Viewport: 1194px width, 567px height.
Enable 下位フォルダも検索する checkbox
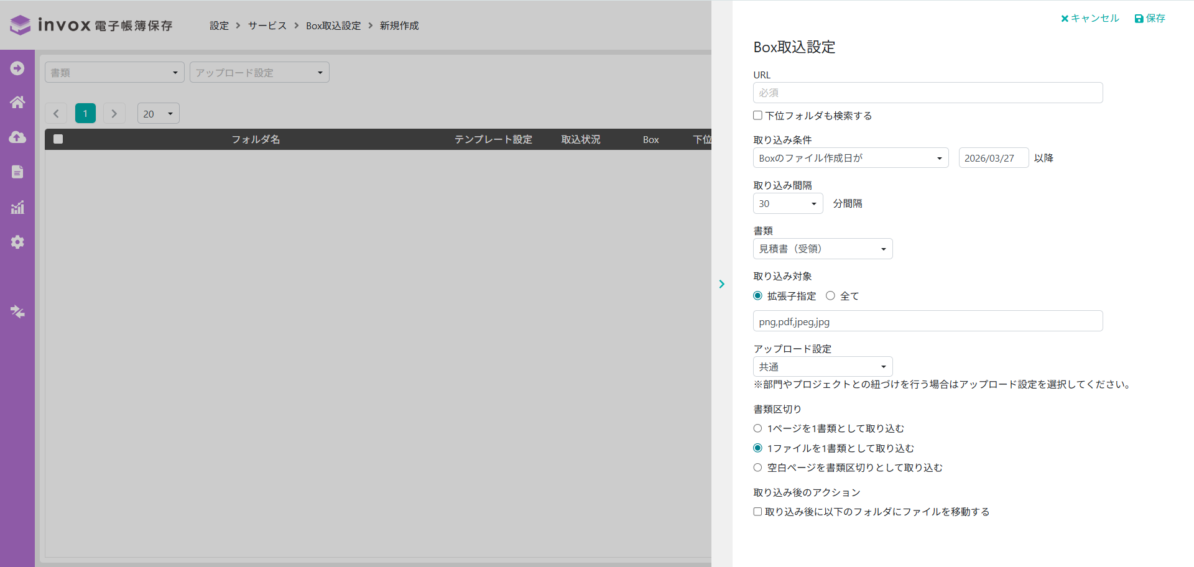757,116
